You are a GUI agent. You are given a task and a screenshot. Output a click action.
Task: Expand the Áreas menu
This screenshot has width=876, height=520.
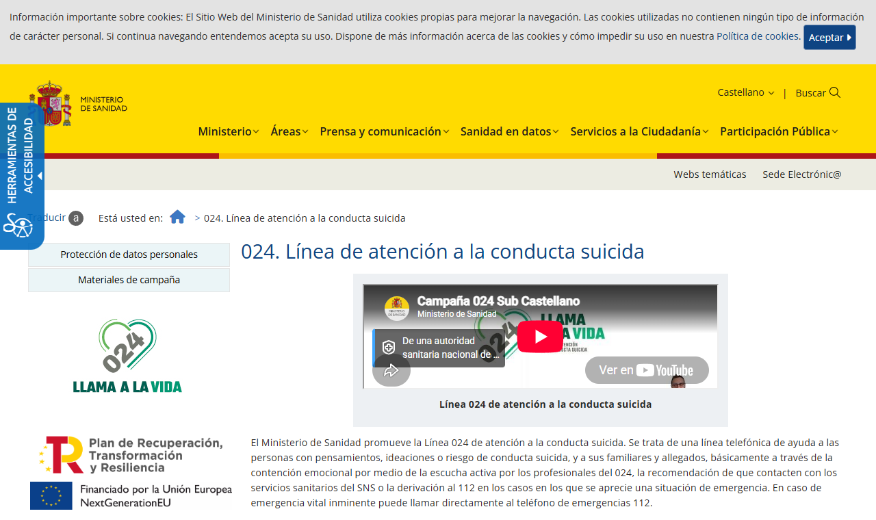[x=289, y=131]
